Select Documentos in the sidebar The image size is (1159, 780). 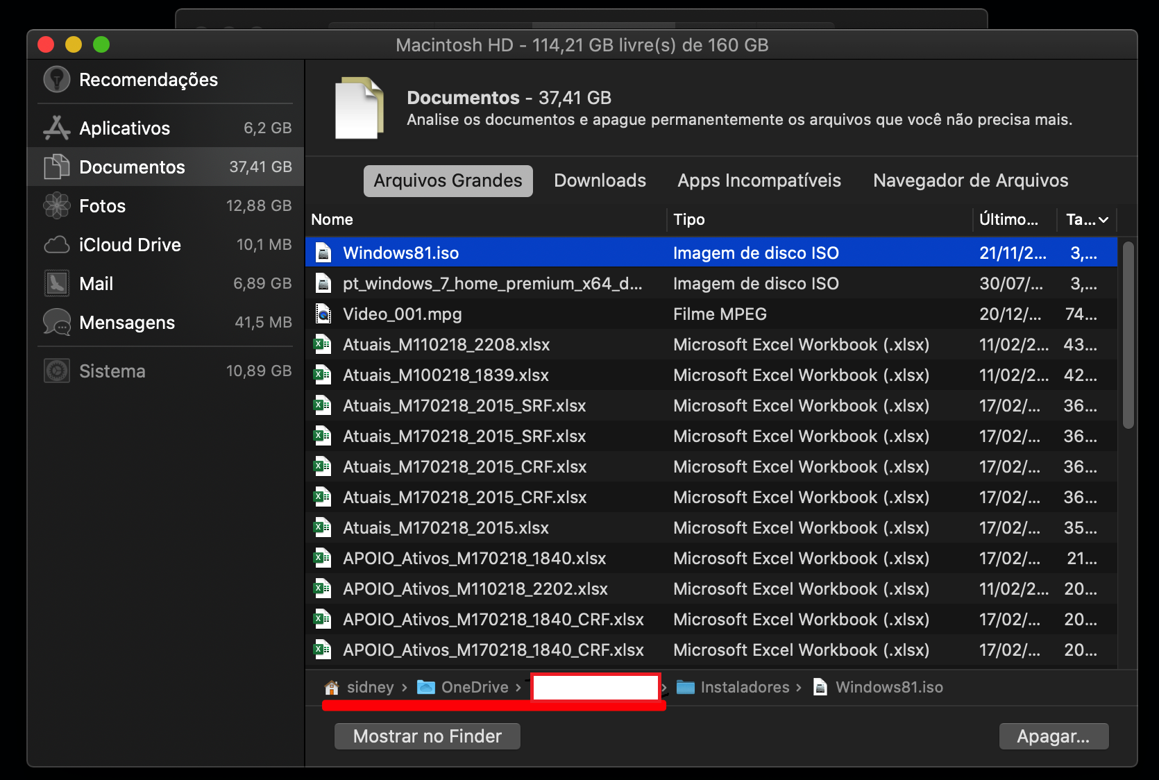(x=166, y=167)
